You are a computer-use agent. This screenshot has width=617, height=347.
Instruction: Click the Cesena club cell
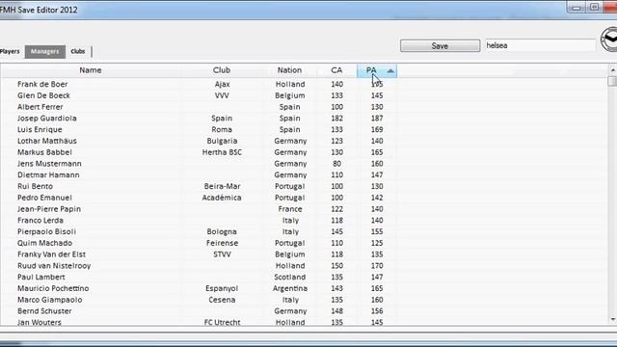point(222,300)
